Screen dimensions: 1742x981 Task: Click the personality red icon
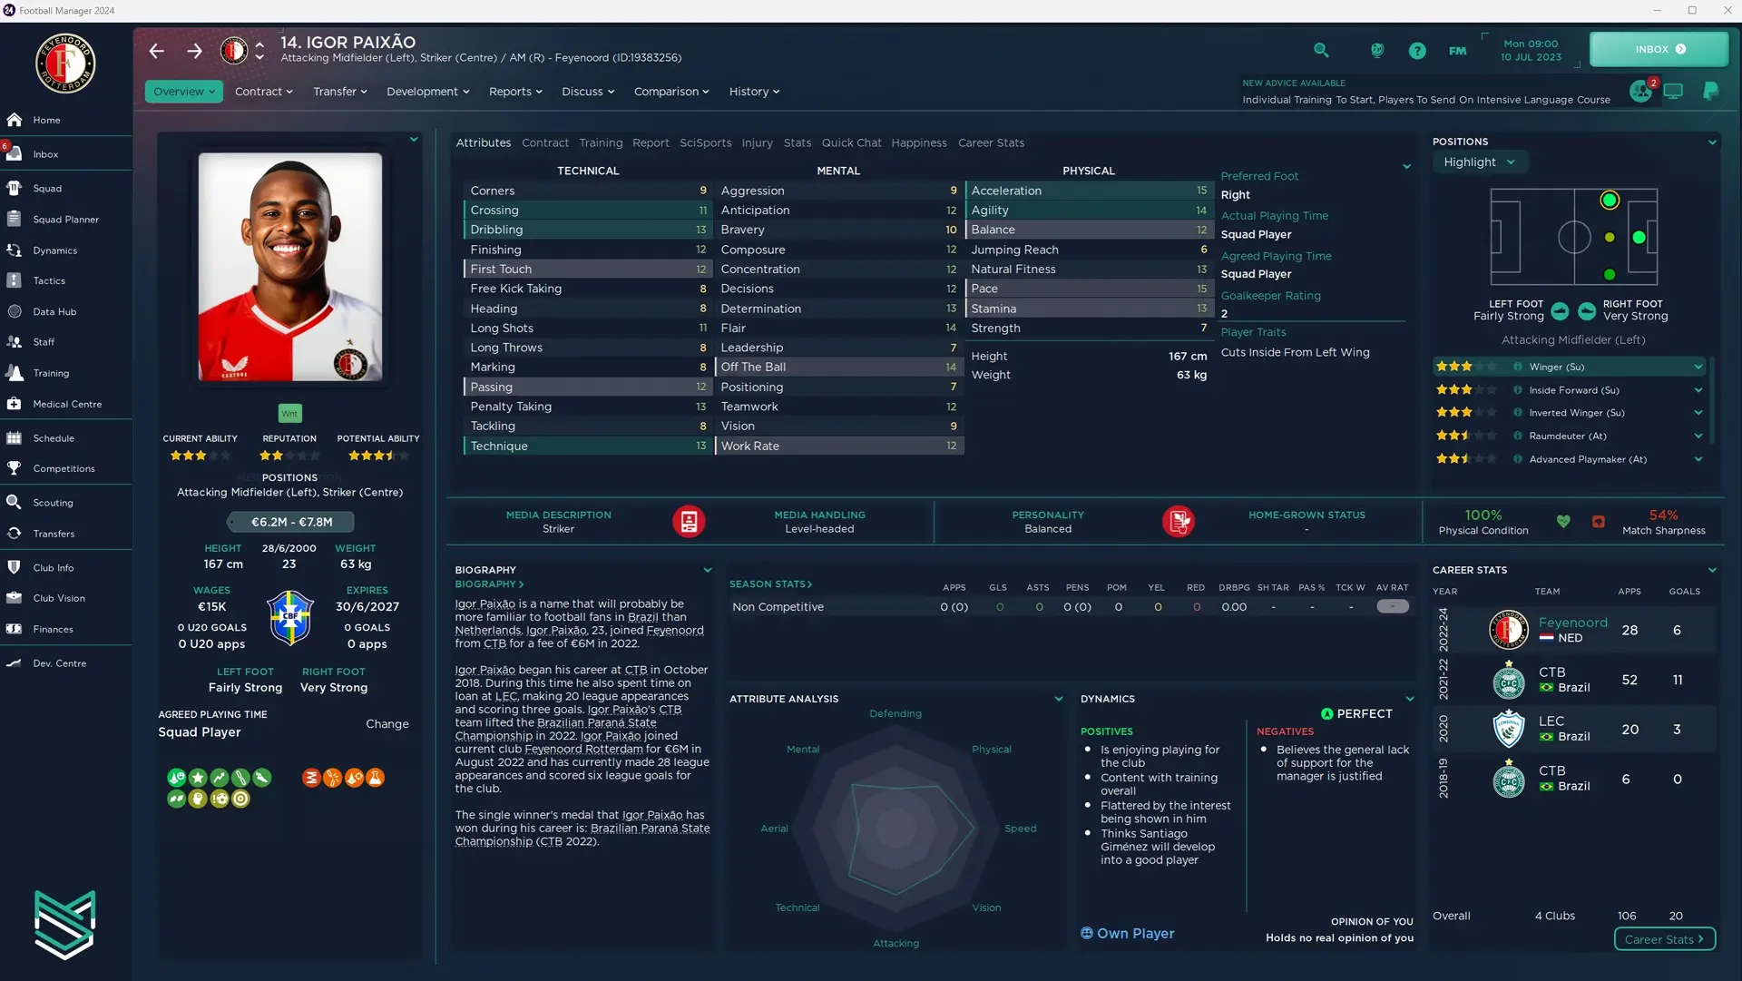tap(1179, 522)
